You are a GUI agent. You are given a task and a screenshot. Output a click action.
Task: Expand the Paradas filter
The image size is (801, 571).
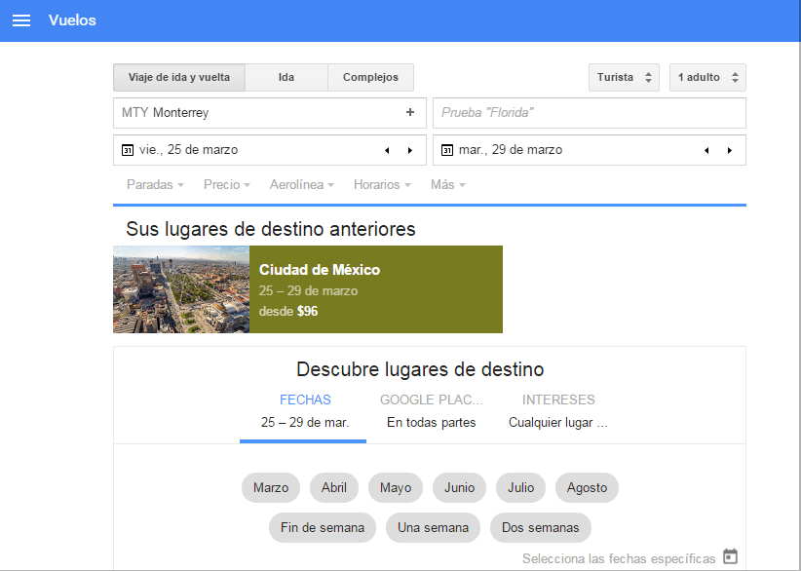point(154,184)
